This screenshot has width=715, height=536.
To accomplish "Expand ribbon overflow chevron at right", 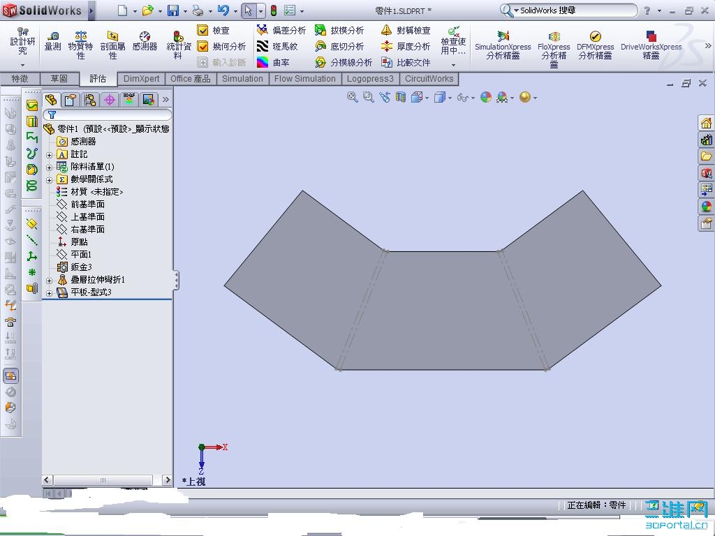I will (x=708, y=45).
